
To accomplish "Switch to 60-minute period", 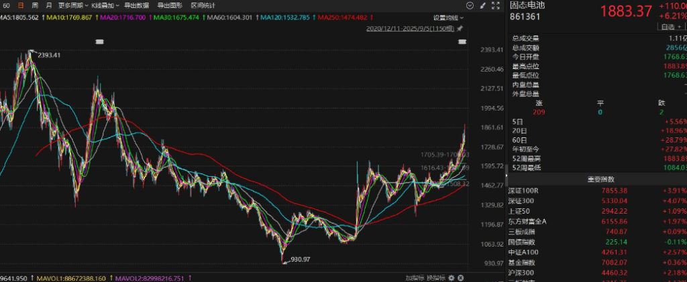I will click(6, 5).
